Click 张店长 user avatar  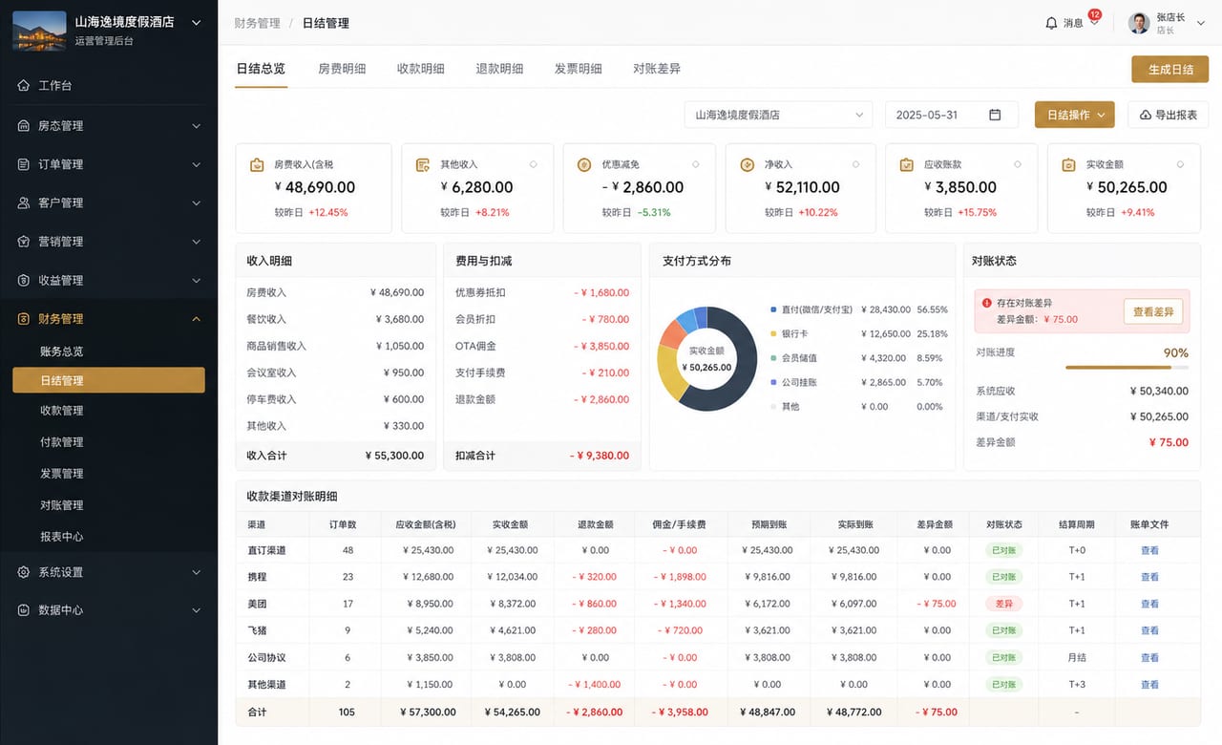pyautogui.click(x=1139, y=23)
